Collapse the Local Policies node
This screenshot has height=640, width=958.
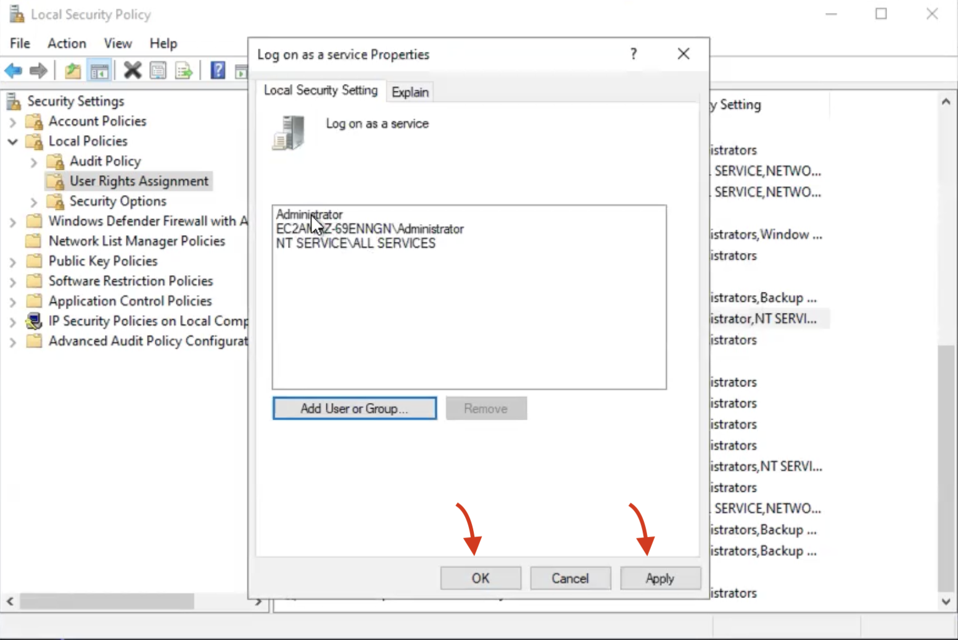coord(12,142)
